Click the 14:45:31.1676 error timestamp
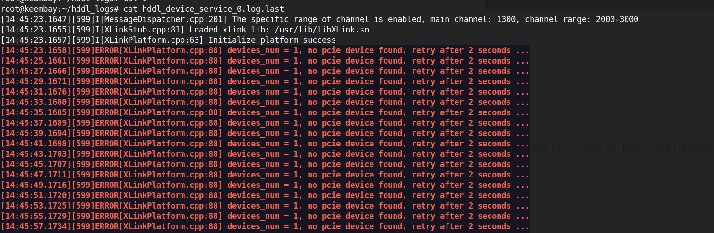 36,92
